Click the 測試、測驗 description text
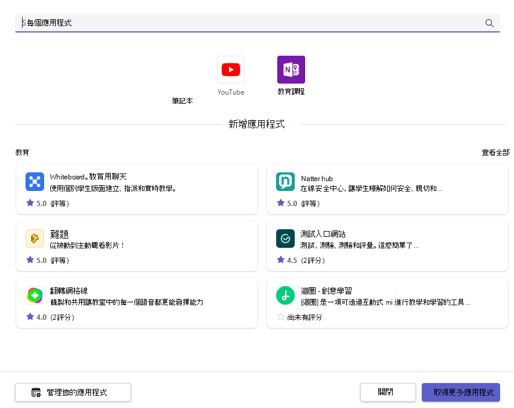The image size is (514, 408). coord(359,245)
